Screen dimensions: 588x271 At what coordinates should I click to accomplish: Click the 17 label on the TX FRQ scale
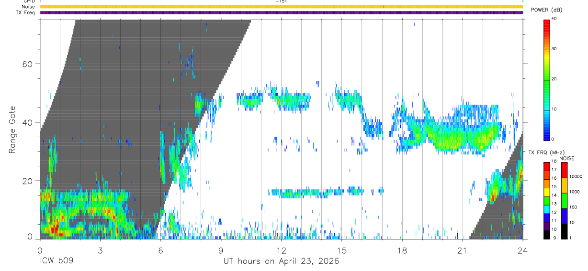(554, 170)
